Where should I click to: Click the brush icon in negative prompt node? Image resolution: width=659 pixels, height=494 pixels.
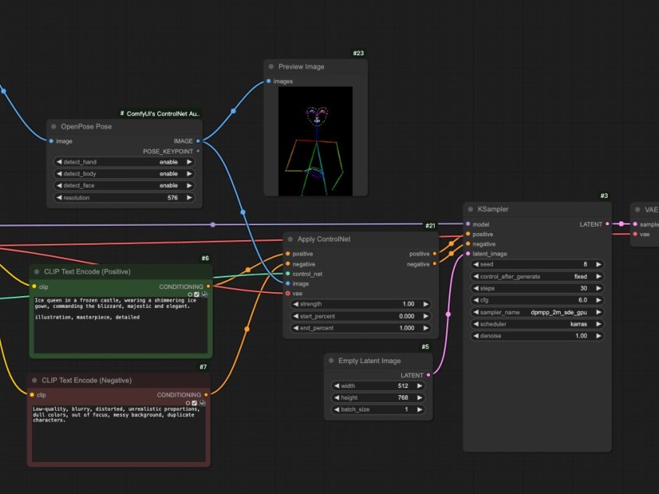pyautogui.click(x=203, y=403)
